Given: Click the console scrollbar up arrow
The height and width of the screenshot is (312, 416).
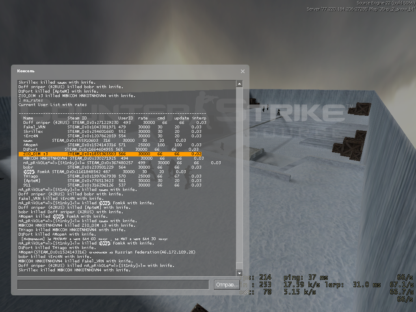Looking at the screenshot, I should [x=239, y=84].
